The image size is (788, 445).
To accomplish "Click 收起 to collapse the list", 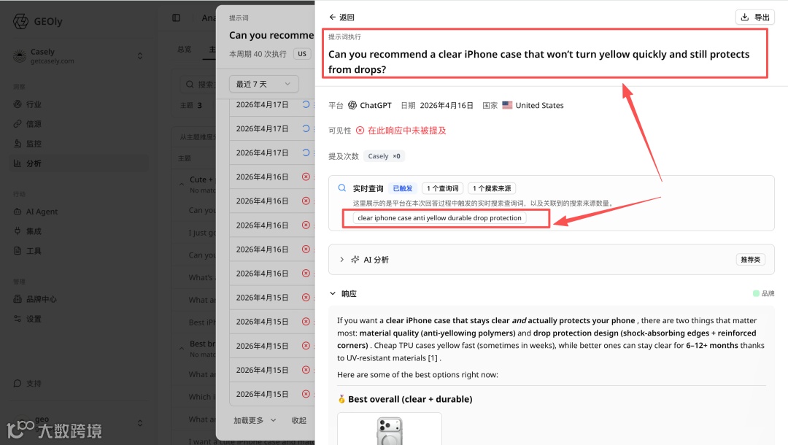I will click(x=299, y=420).
